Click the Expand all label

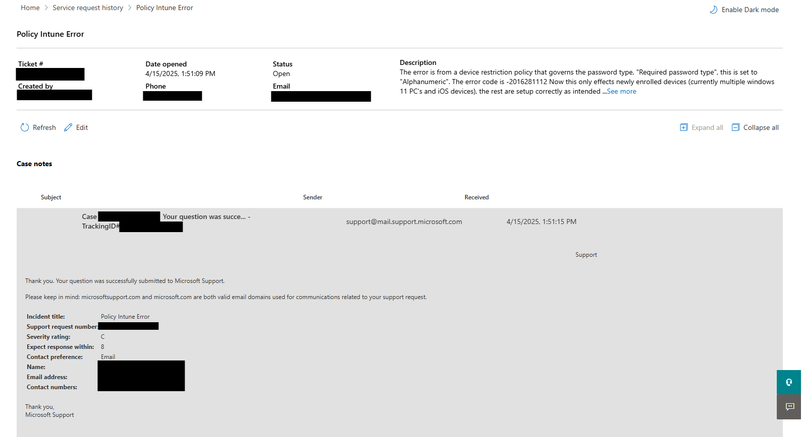tap(707, 127)
